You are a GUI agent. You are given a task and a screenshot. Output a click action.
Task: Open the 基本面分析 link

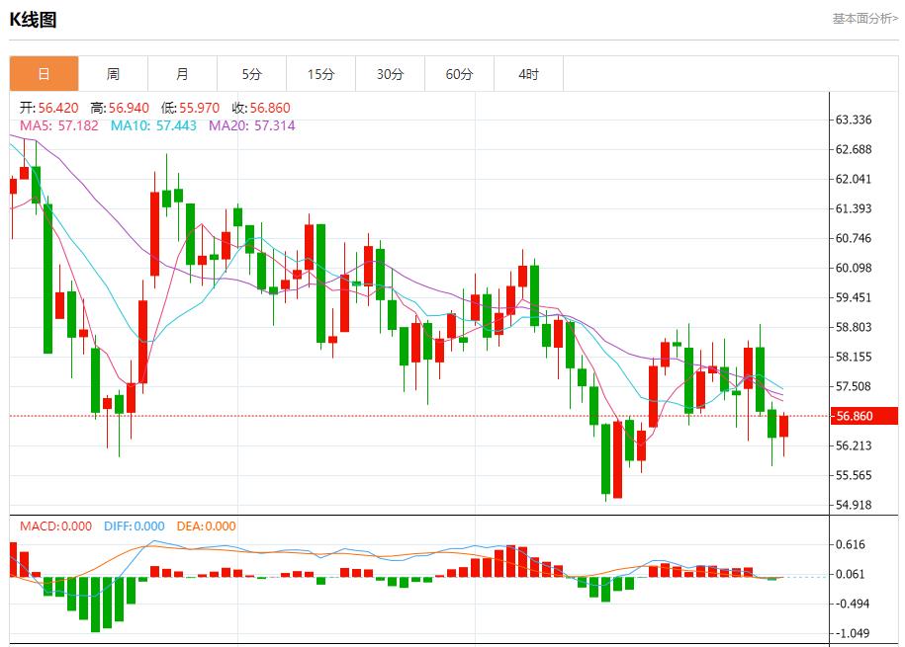pyautogui.click(x=864, y=18)
